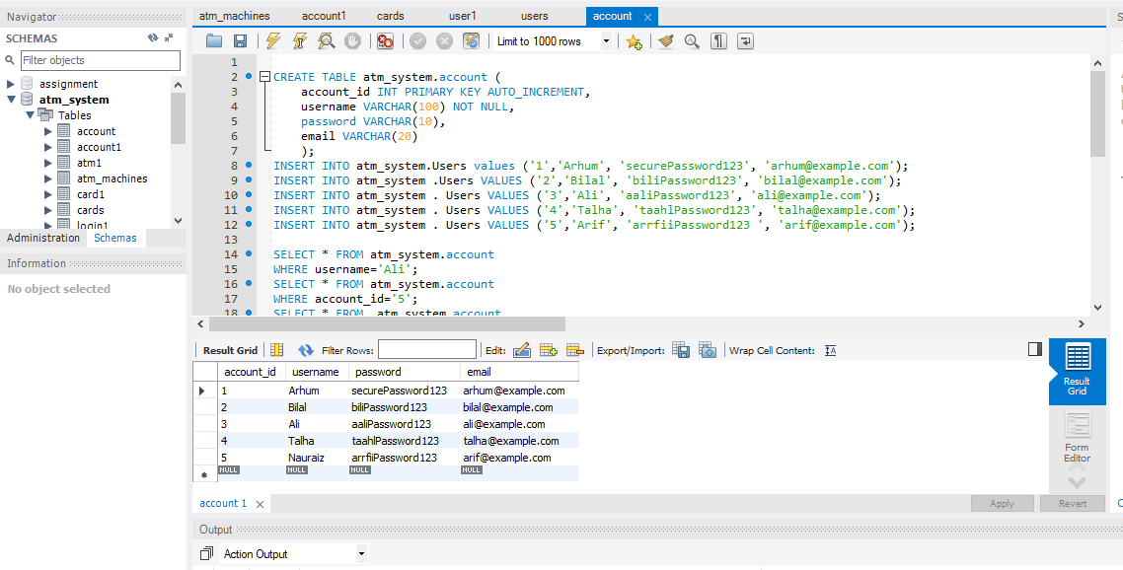The width and height of the screenshot is (1123, 570).
Task: Open the Administration tab in Navigator
Action: 43,238
